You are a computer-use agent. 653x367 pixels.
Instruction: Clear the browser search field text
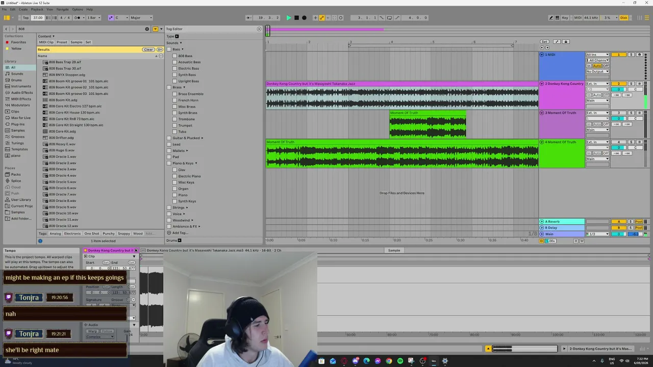point(147,29)
